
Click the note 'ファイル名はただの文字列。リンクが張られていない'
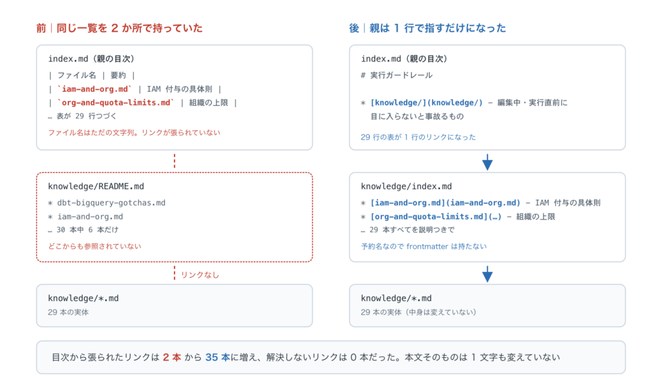coord(134,132)
